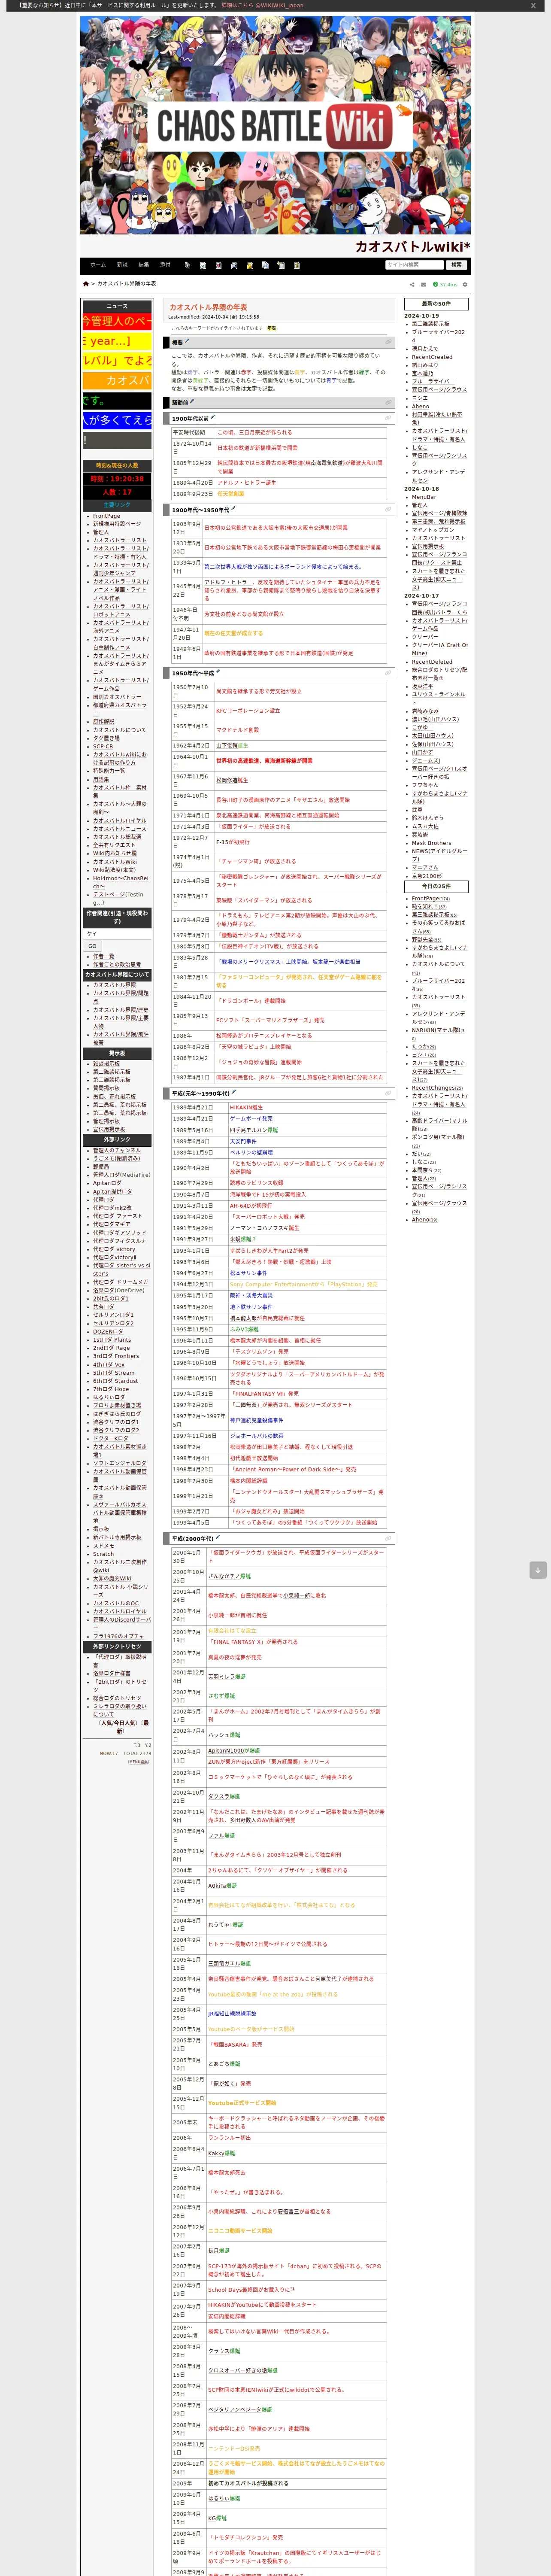
Task: Open the SCP-CB link in the sidebar
Action: pyautogui.click(x=103, y=746)
